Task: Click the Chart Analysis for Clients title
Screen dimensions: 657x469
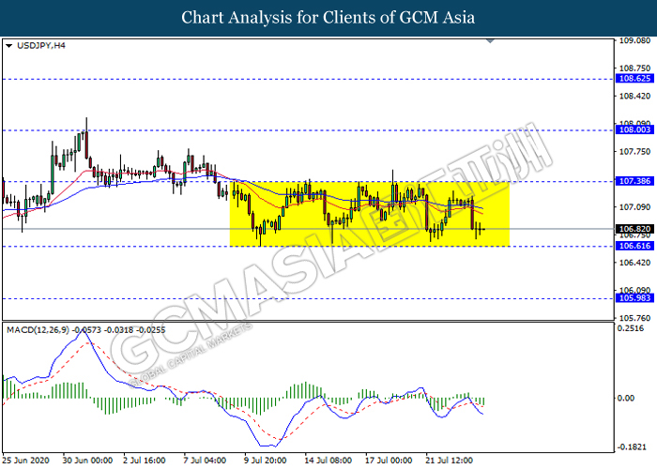Action: (x=328, y=18)
